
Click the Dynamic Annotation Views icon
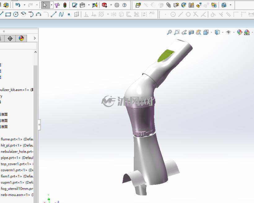pyautogui.click(x=199, y=32)
